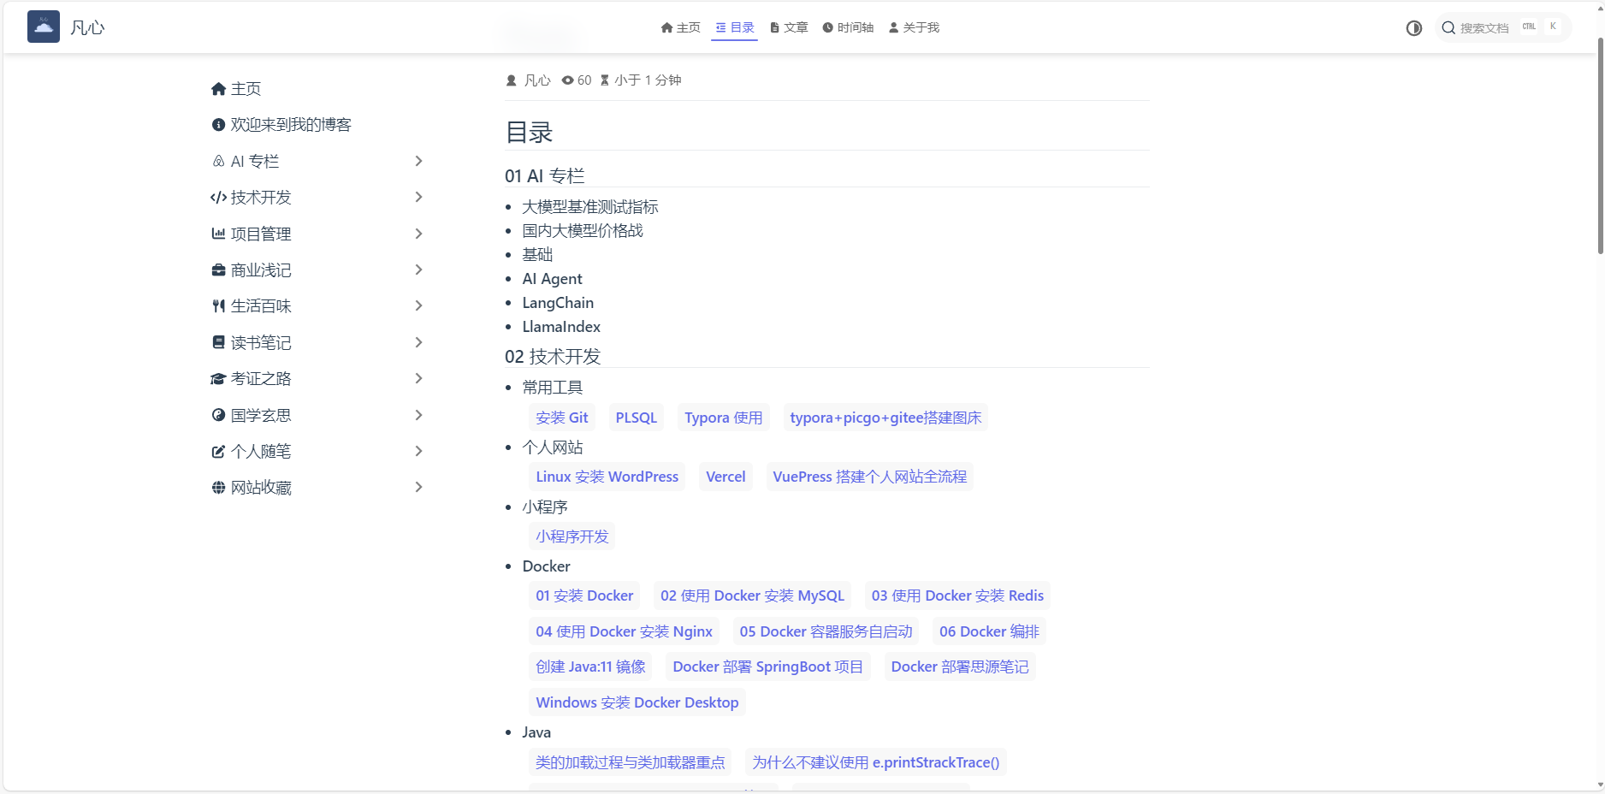Expand the 个人随笔 sidebar chevron
The height and width of the screenshot is (794, 1605).
tap(418, 451)
